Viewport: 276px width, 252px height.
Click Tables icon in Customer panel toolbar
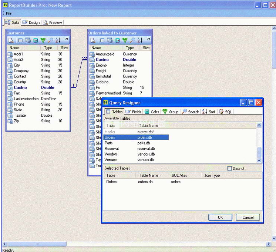[x=20, y=40]
